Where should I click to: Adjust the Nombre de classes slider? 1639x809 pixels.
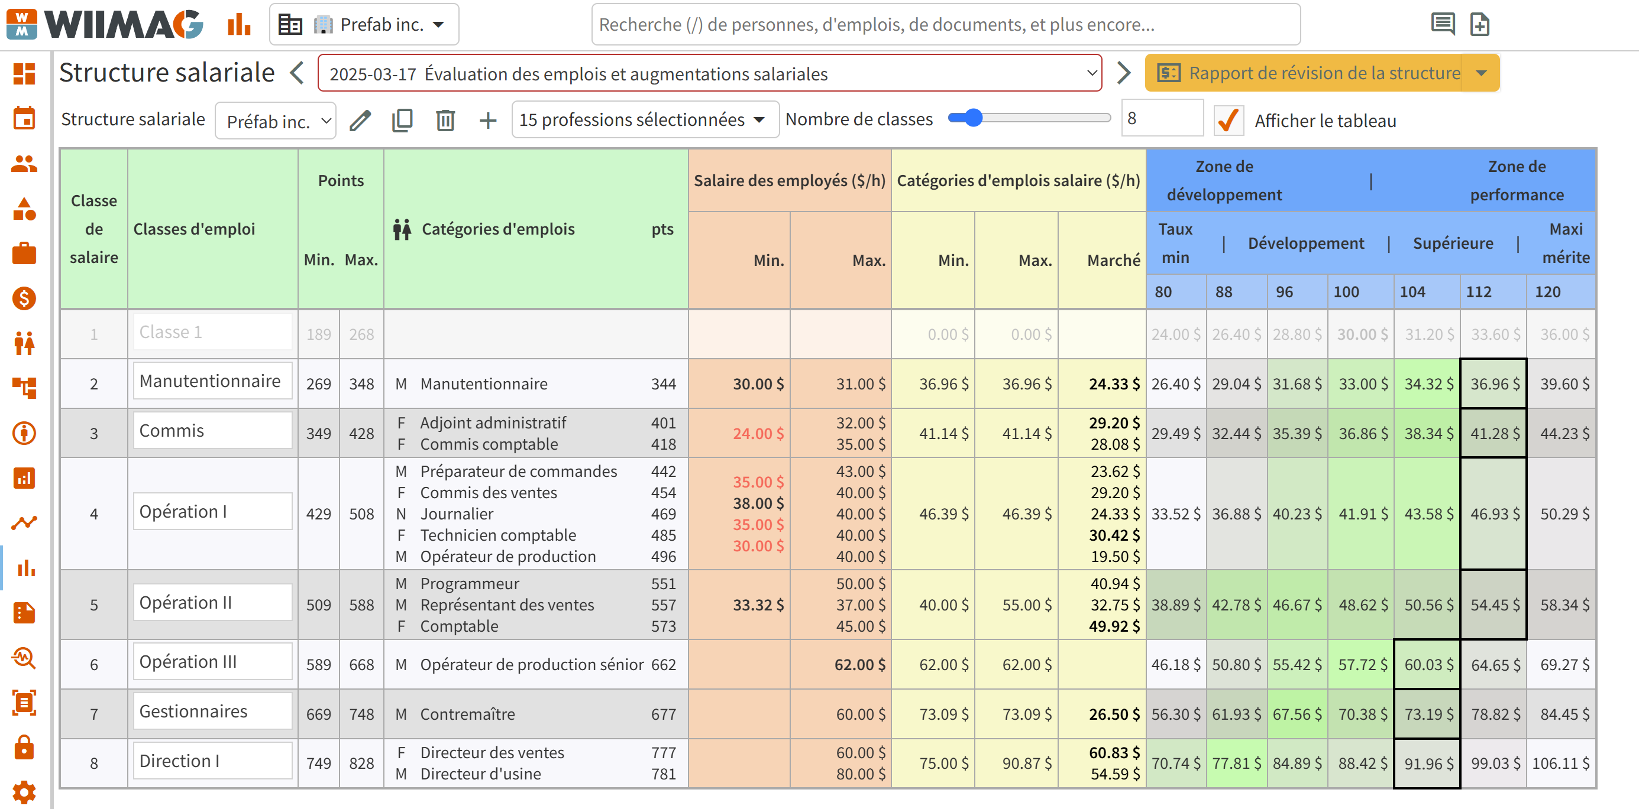[x=1029, y=118]
